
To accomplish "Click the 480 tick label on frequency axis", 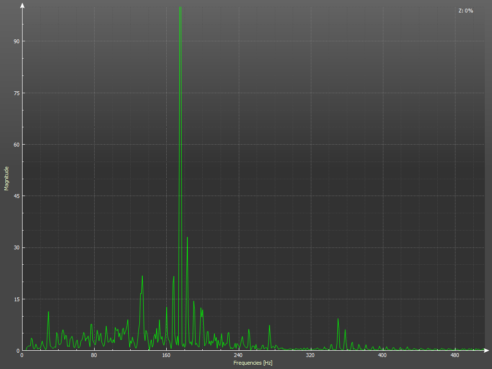I will (x=455, y=356).
